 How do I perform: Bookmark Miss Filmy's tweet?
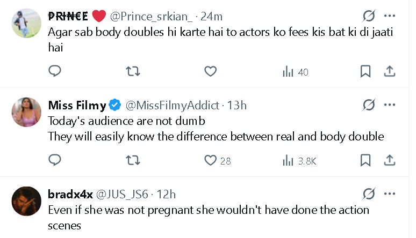click(365, 160)
